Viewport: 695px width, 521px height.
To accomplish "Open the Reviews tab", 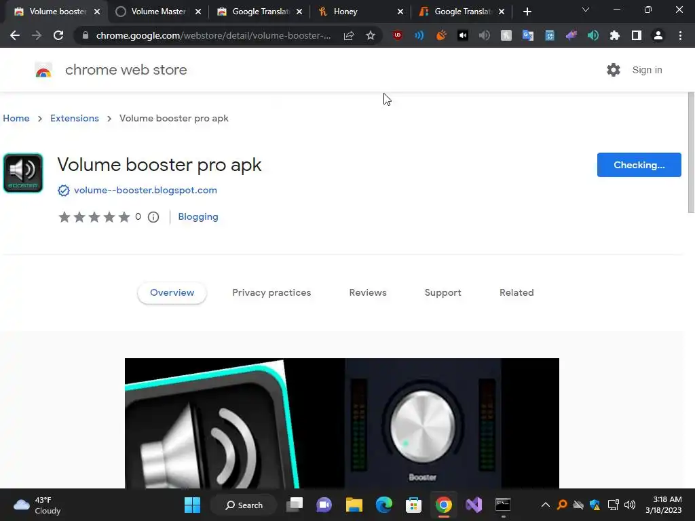I will pyautogui.click(x=368, y=293).
